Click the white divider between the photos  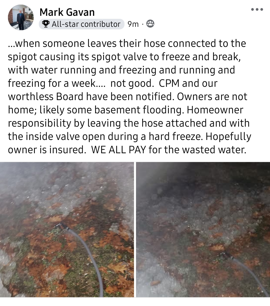[x=135, y=229]
